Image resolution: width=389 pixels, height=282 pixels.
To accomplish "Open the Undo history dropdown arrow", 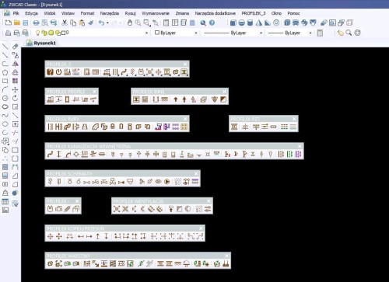I will tap(107, 23).
